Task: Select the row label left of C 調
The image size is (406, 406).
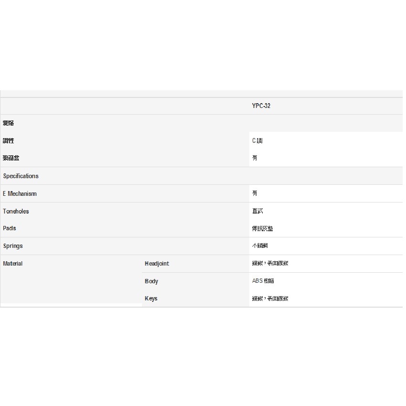Action: [x=9, y=141]
